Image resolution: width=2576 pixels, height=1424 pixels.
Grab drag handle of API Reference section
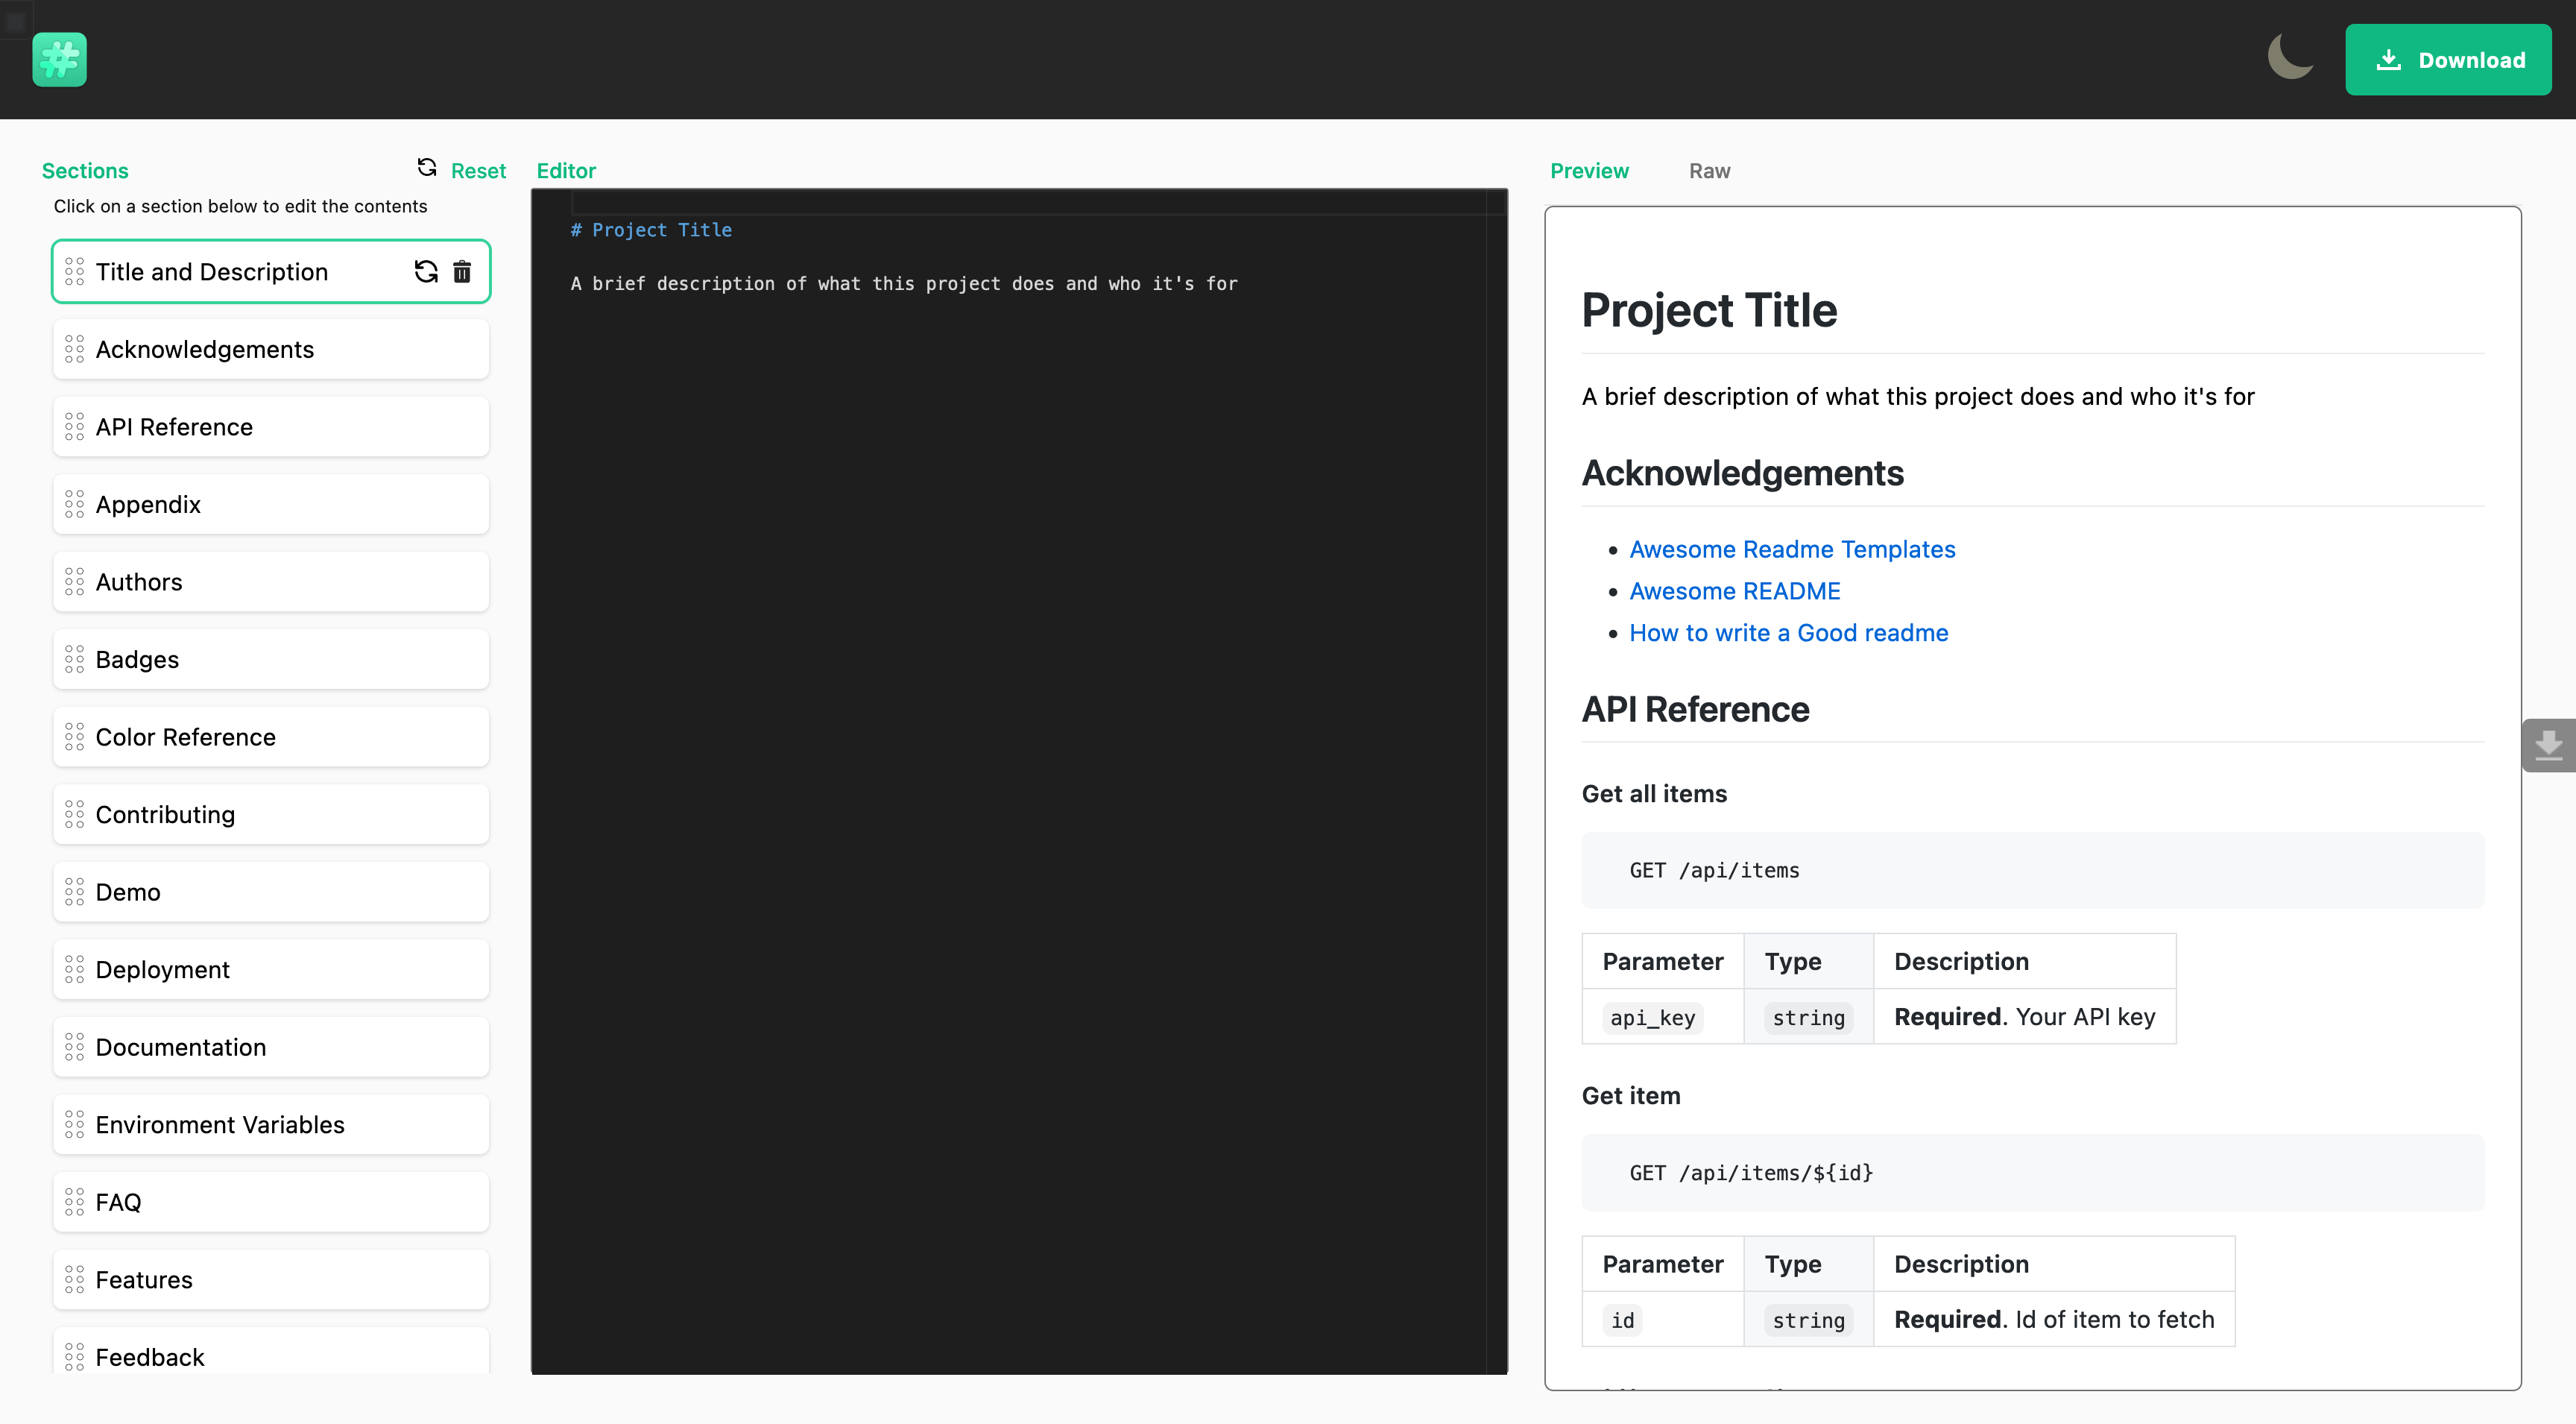tap(74, 427)
